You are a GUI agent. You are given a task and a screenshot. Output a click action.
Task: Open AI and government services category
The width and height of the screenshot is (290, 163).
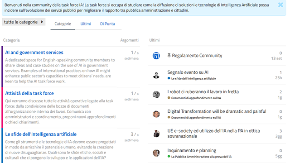[34, 53]
